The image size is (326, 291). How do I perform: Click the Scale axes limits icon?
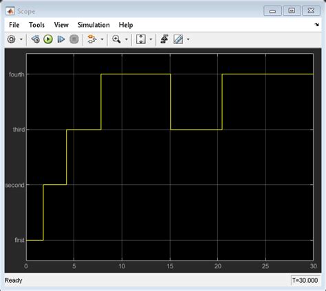pyautogui.click(x=141, y=39)
